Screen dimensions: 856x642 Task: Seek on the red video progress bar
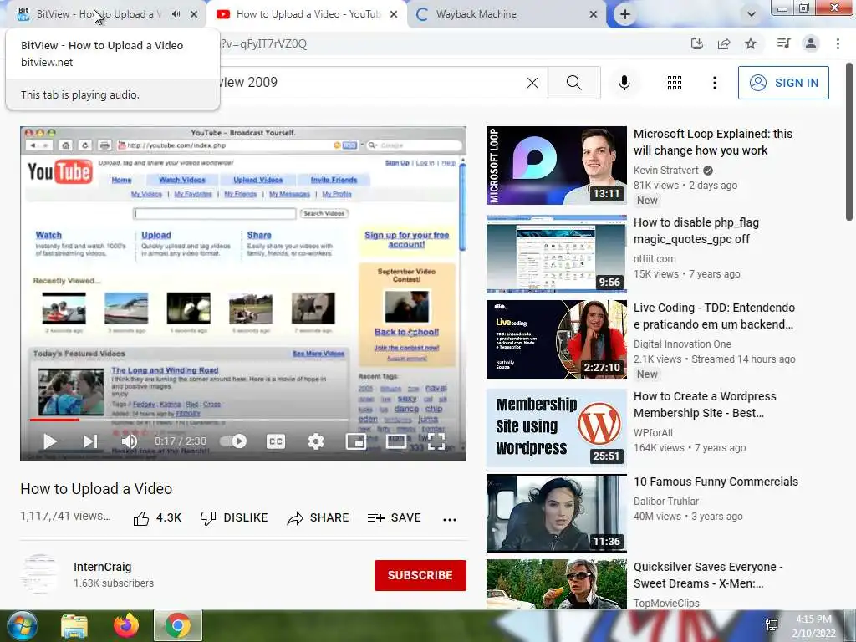tap(54, 420)
